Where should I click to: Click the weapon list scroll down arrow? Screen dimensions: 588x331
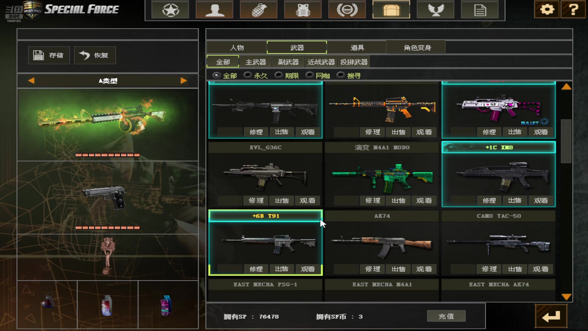566,297
